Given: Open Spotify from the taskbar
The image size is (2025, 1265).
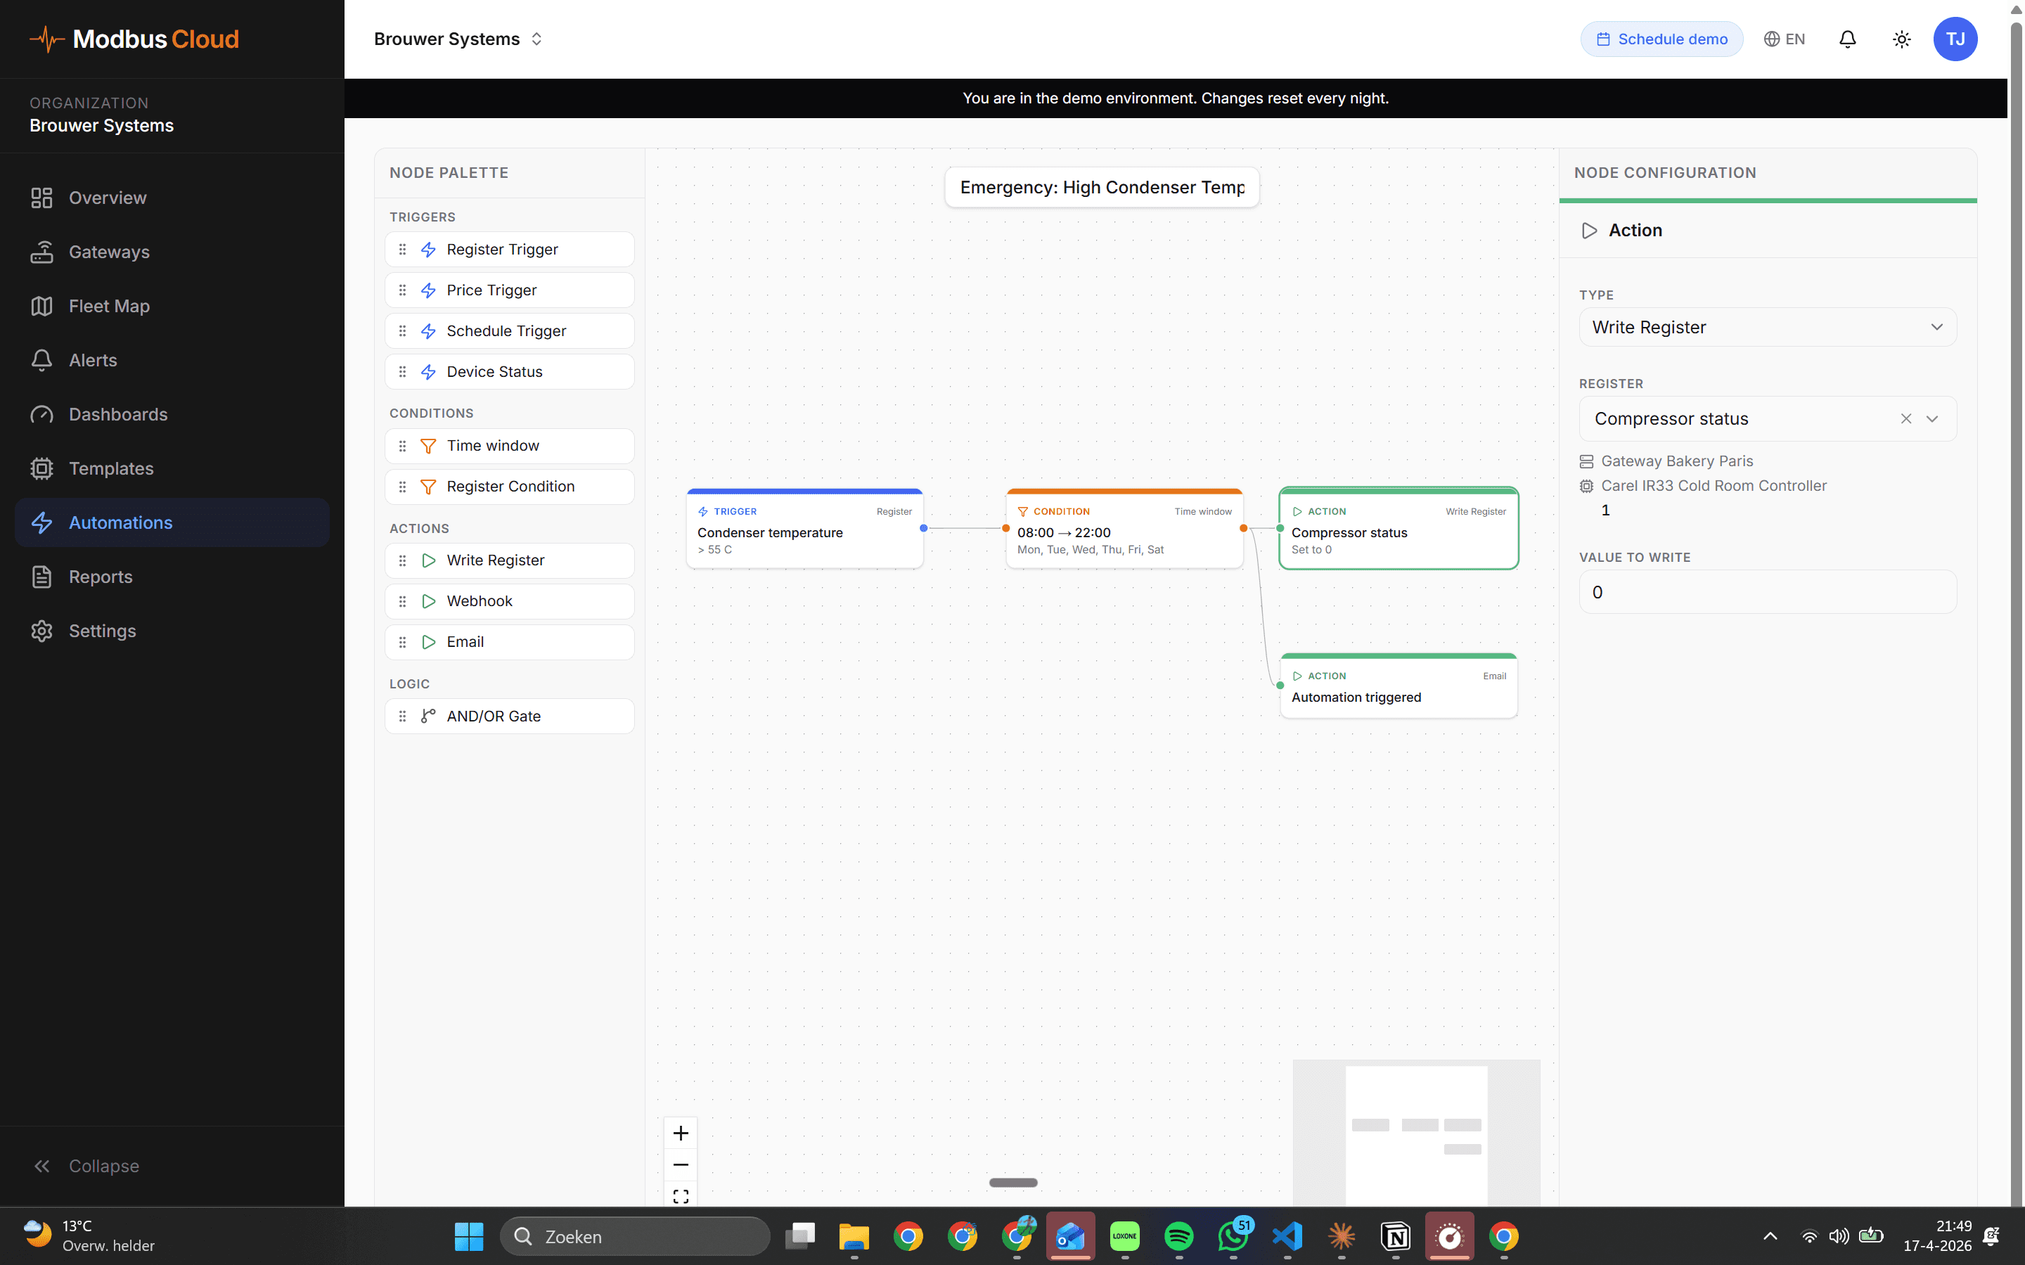Looking at the screenshot, I should [1178, 1235].
